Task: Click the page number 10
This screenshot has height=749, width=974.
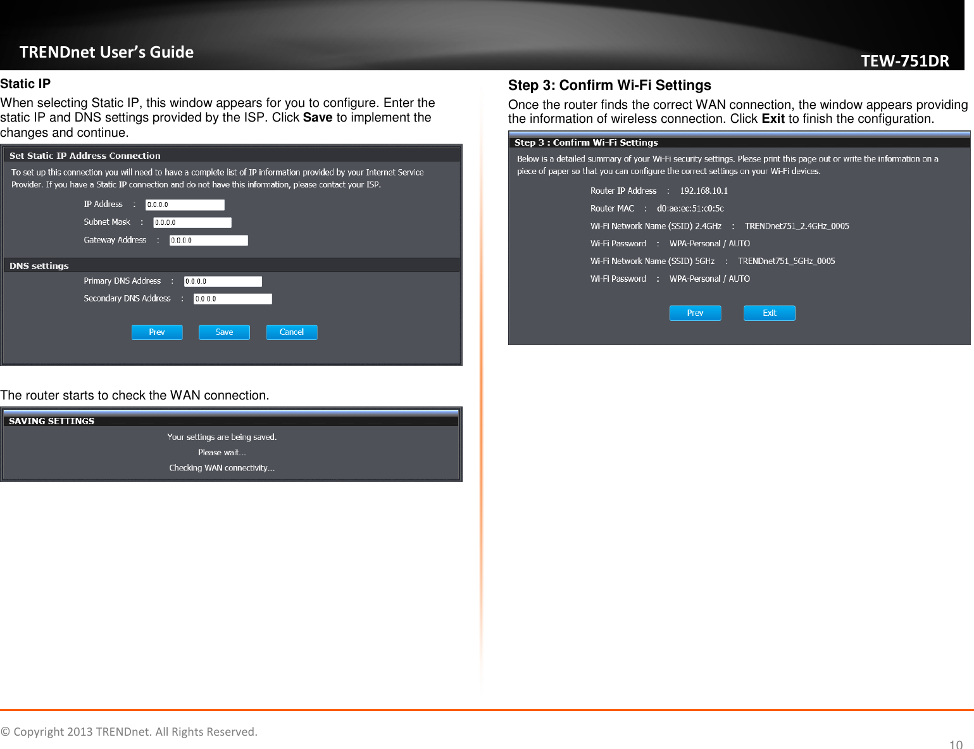Action: (x=956, y=744)
